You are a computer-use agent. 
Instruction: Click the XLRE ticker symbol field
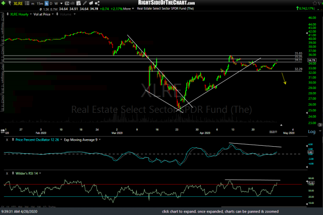[x=17, y=3]
